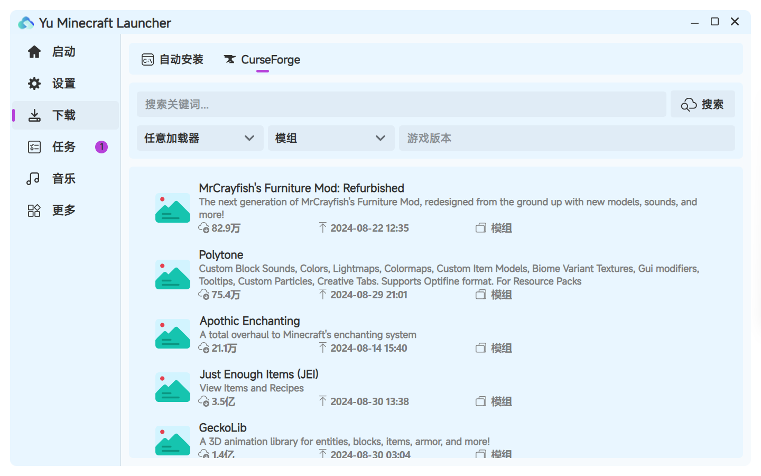
Task: Click the download count icon next to 3.5亿
Action: [204, 401]
